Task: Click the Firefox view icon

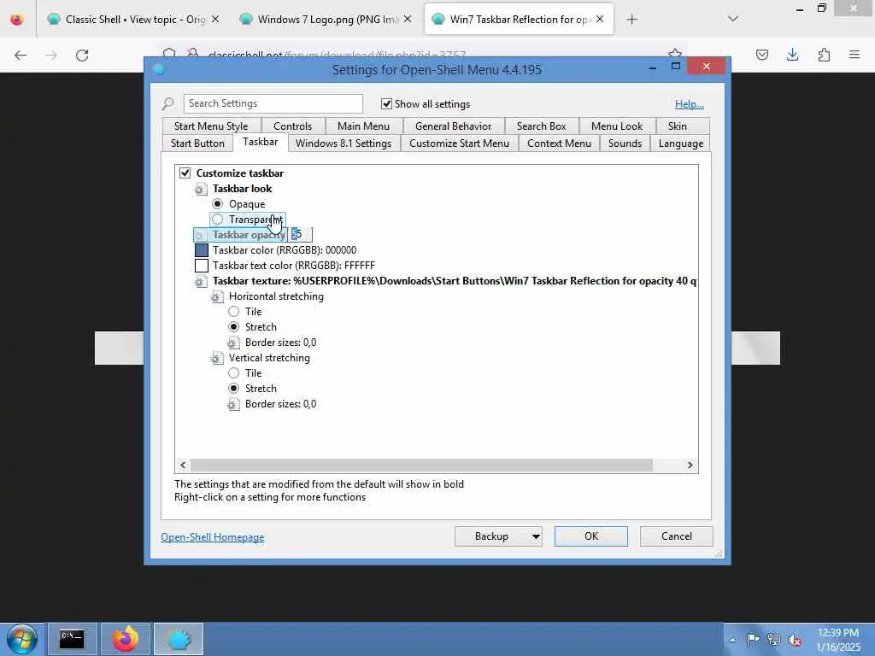Action: (17, 20)
